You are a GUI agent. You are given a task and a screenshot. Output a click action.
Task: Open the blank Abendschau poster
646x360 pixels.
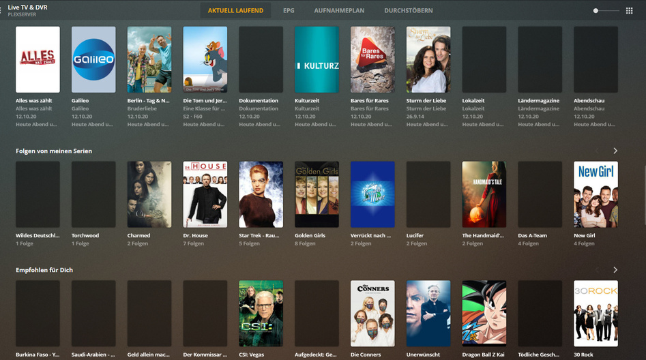[x=596, y=60]
